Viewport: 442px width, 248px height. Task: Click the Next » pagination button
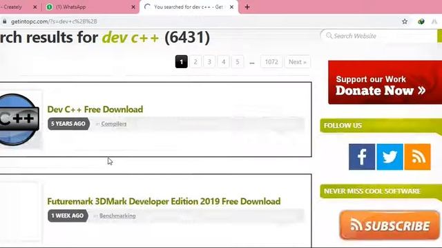point(298,62)
